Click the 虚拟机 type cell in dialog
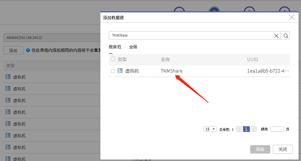 (132, 71)
